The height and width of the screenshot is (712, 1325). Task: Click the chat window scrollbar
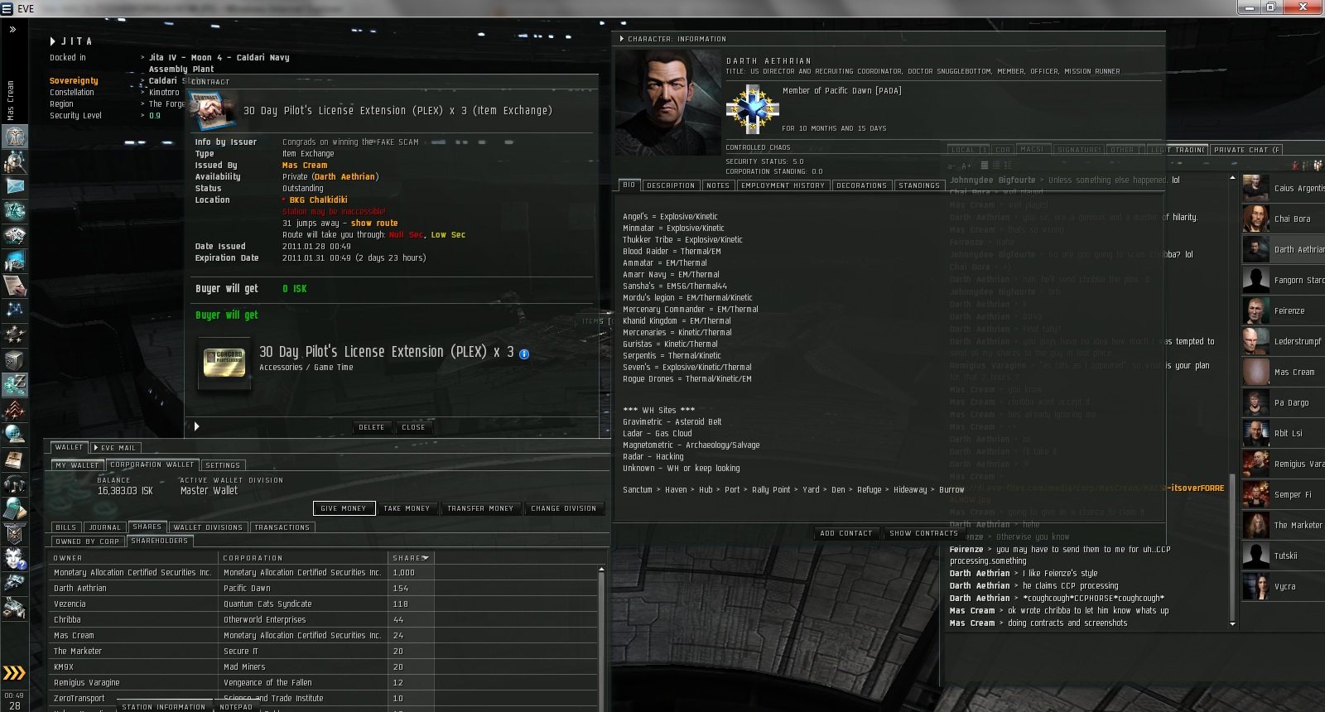1232,547
